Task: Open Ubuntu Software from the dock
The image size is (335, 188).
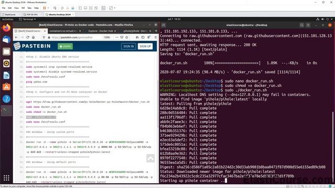Action: point(6,87)
